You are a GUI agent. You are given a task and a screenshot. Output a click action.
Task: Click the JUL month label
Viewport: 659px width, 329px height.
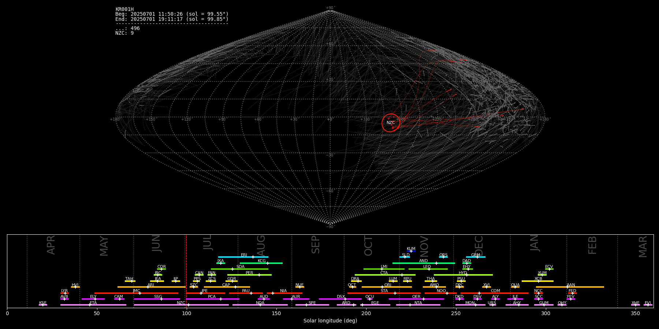(208, 242)
